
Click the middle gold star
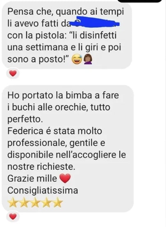pos(35,202)
